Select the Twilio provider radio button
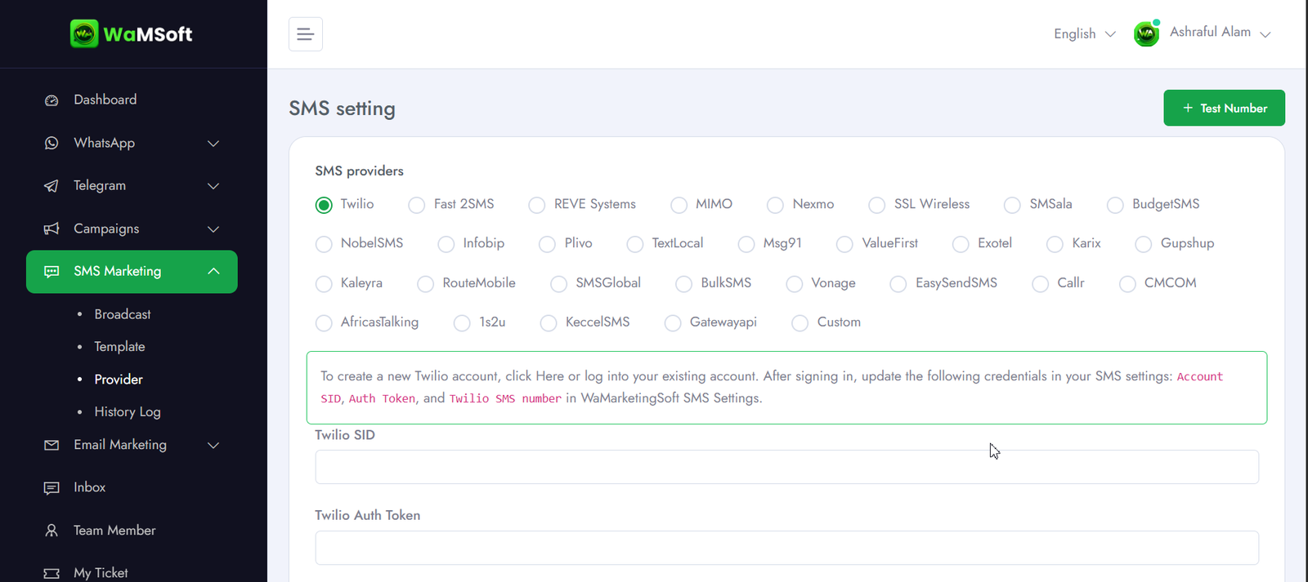Screen dimensions: 1308x582 [x=324, y=205]
